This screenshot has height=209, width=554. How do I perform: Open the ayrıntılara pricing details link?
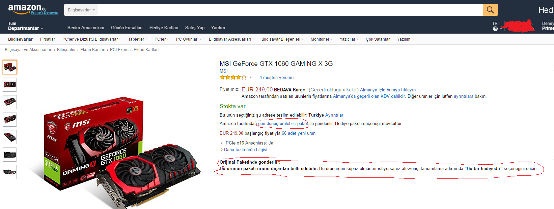(464, 96)
